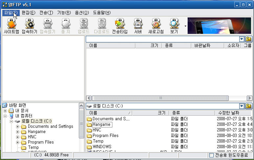Open the 파일(F) menu
Image resolution: width=254 pixels, height=160 pixels.
pyautogui.click(x=11, y=12)
